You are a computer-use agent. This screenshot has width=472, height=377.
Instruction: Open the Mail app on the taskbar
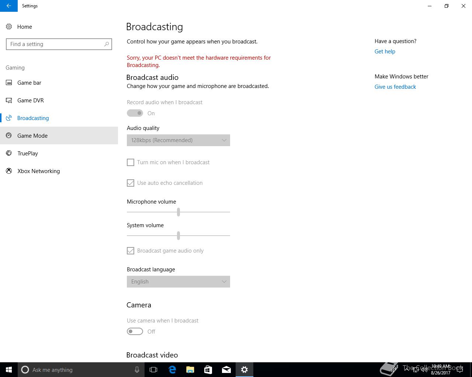(226, 370)
